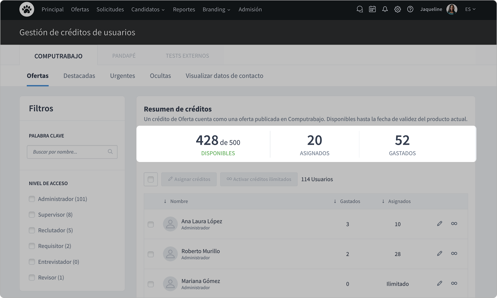The image size is (497, 298).
Task: Check the Administrador (101) filter
Action: [32, 199]
